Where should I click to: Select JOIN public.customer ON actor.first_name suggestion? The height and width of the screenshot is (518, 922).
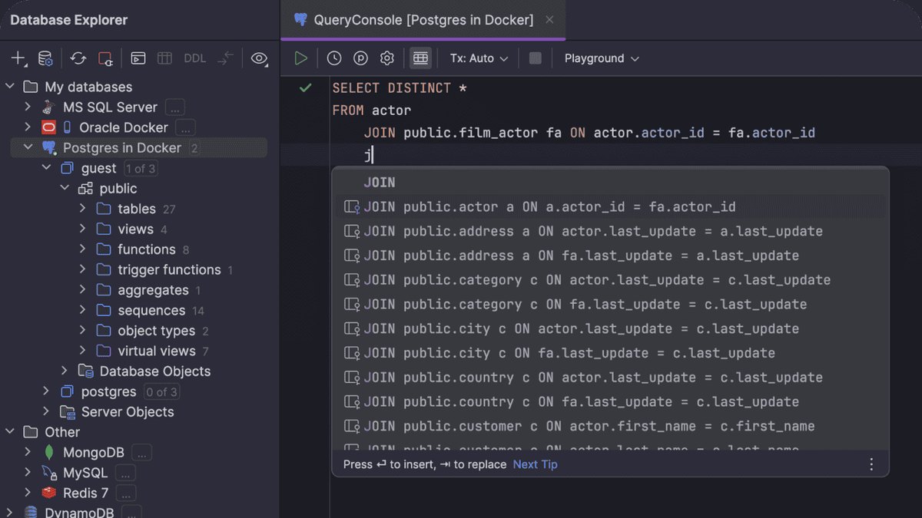tap(610, 426)
